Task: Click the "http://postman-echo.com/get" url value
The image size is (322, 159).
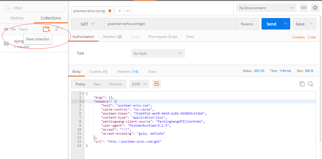Action: 134,142
